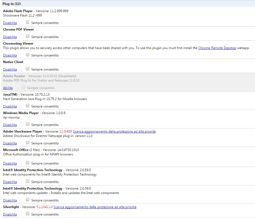
Task: Open the Chrome Remote Desktop link
Action: pyautogui.click(x=217, y=48)
